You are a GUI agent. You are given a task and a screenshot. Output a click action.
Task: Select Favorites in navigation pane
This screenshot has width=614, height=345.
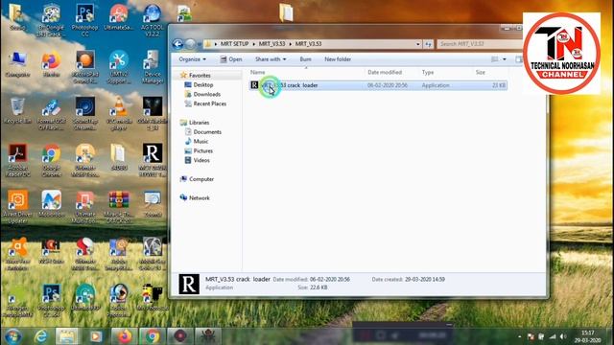pyautogui.click(x=200, y=75)
